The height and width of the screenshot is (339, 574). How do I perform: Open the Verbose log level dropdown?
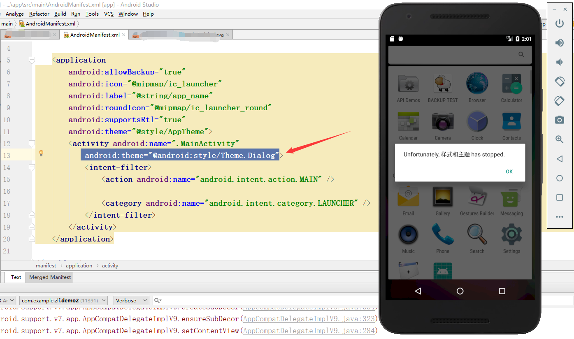pyautogui.click(x=131, y=300)
